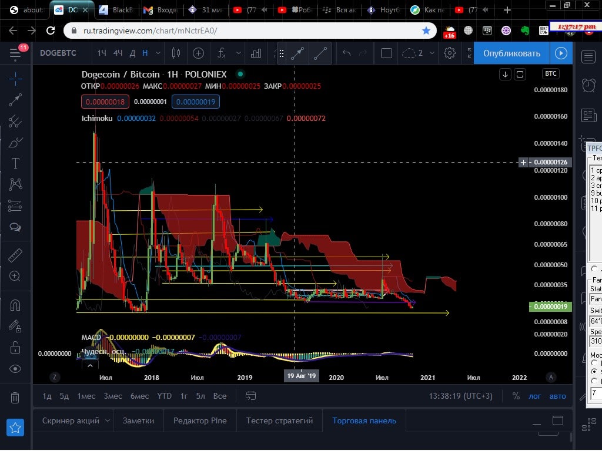The height and width of the screenshot is (451, 602).
Task: Toggle the лог logarithmic scale
Action: 535,396
